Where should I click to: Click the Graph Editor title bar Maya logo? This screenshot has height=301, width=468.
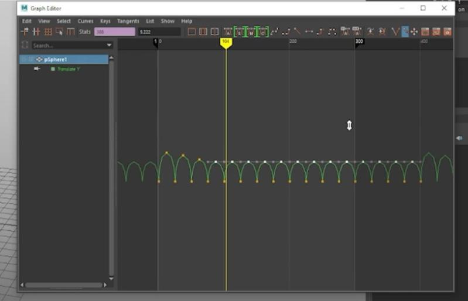coord(25,8)
